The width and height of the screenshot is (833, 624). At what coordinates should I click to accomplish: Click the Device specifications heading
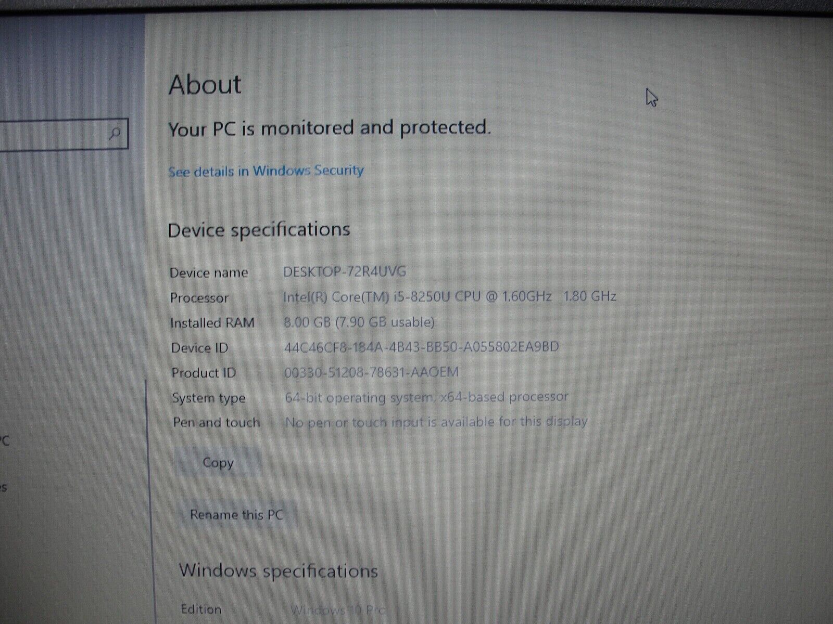[259, 230]
